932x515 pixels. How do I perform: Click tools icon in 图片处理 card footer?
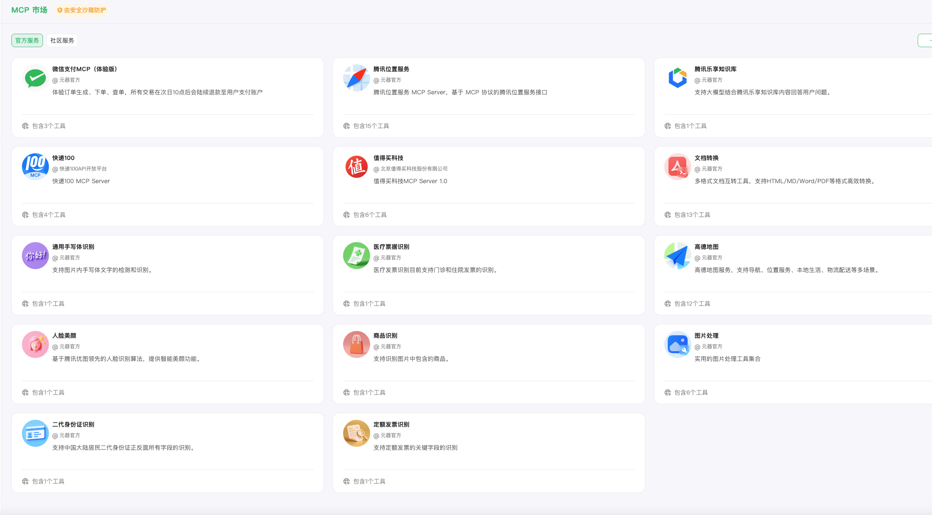coord(668,392)
